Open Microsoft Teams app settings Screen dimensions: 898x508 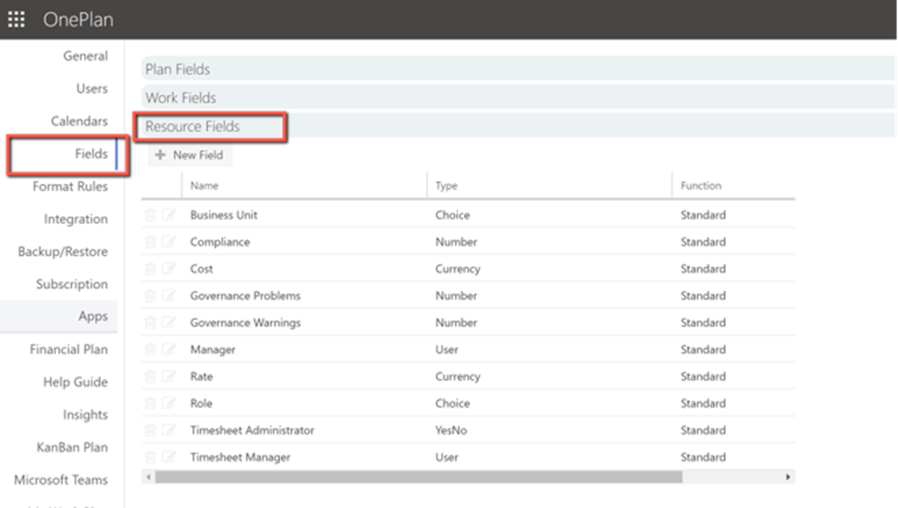[61, 480]
